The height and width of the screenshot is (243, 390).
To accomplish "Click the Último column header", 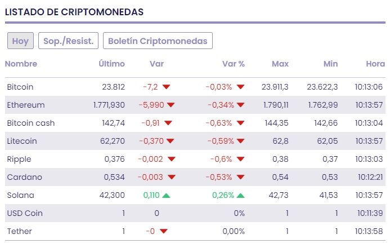I will pos(111,64).
